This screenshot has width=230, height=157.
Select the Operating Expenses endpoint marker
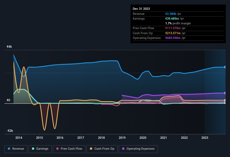tap(225, 93)
